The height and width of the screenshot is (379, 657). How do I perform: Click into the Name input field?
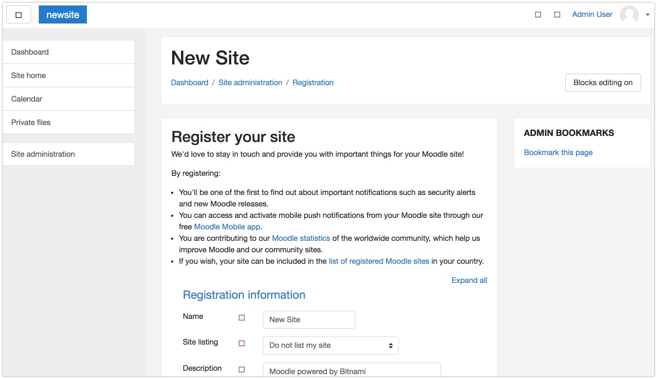309,319
